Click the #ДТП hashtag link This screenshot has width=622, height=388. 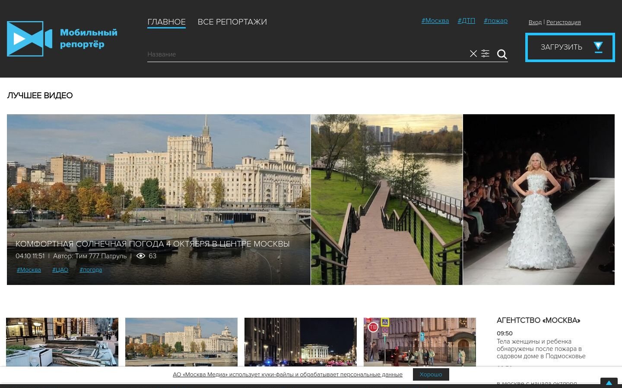(x=466, y=21)
